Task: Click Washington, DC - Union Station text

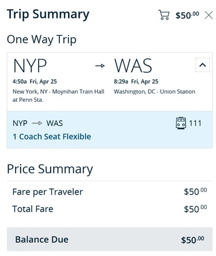Action: coord(154,91)
